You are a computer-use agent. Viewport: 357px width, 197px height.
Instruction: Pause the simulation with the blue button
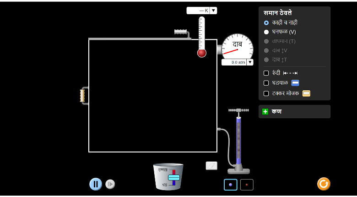click(x=96, y=184)
